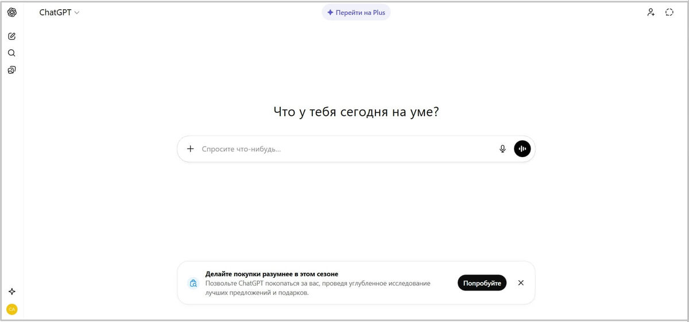Click the plus attach icon in the prompt box
The width and height of the screenshot is (689, 322).
[191, 149]
